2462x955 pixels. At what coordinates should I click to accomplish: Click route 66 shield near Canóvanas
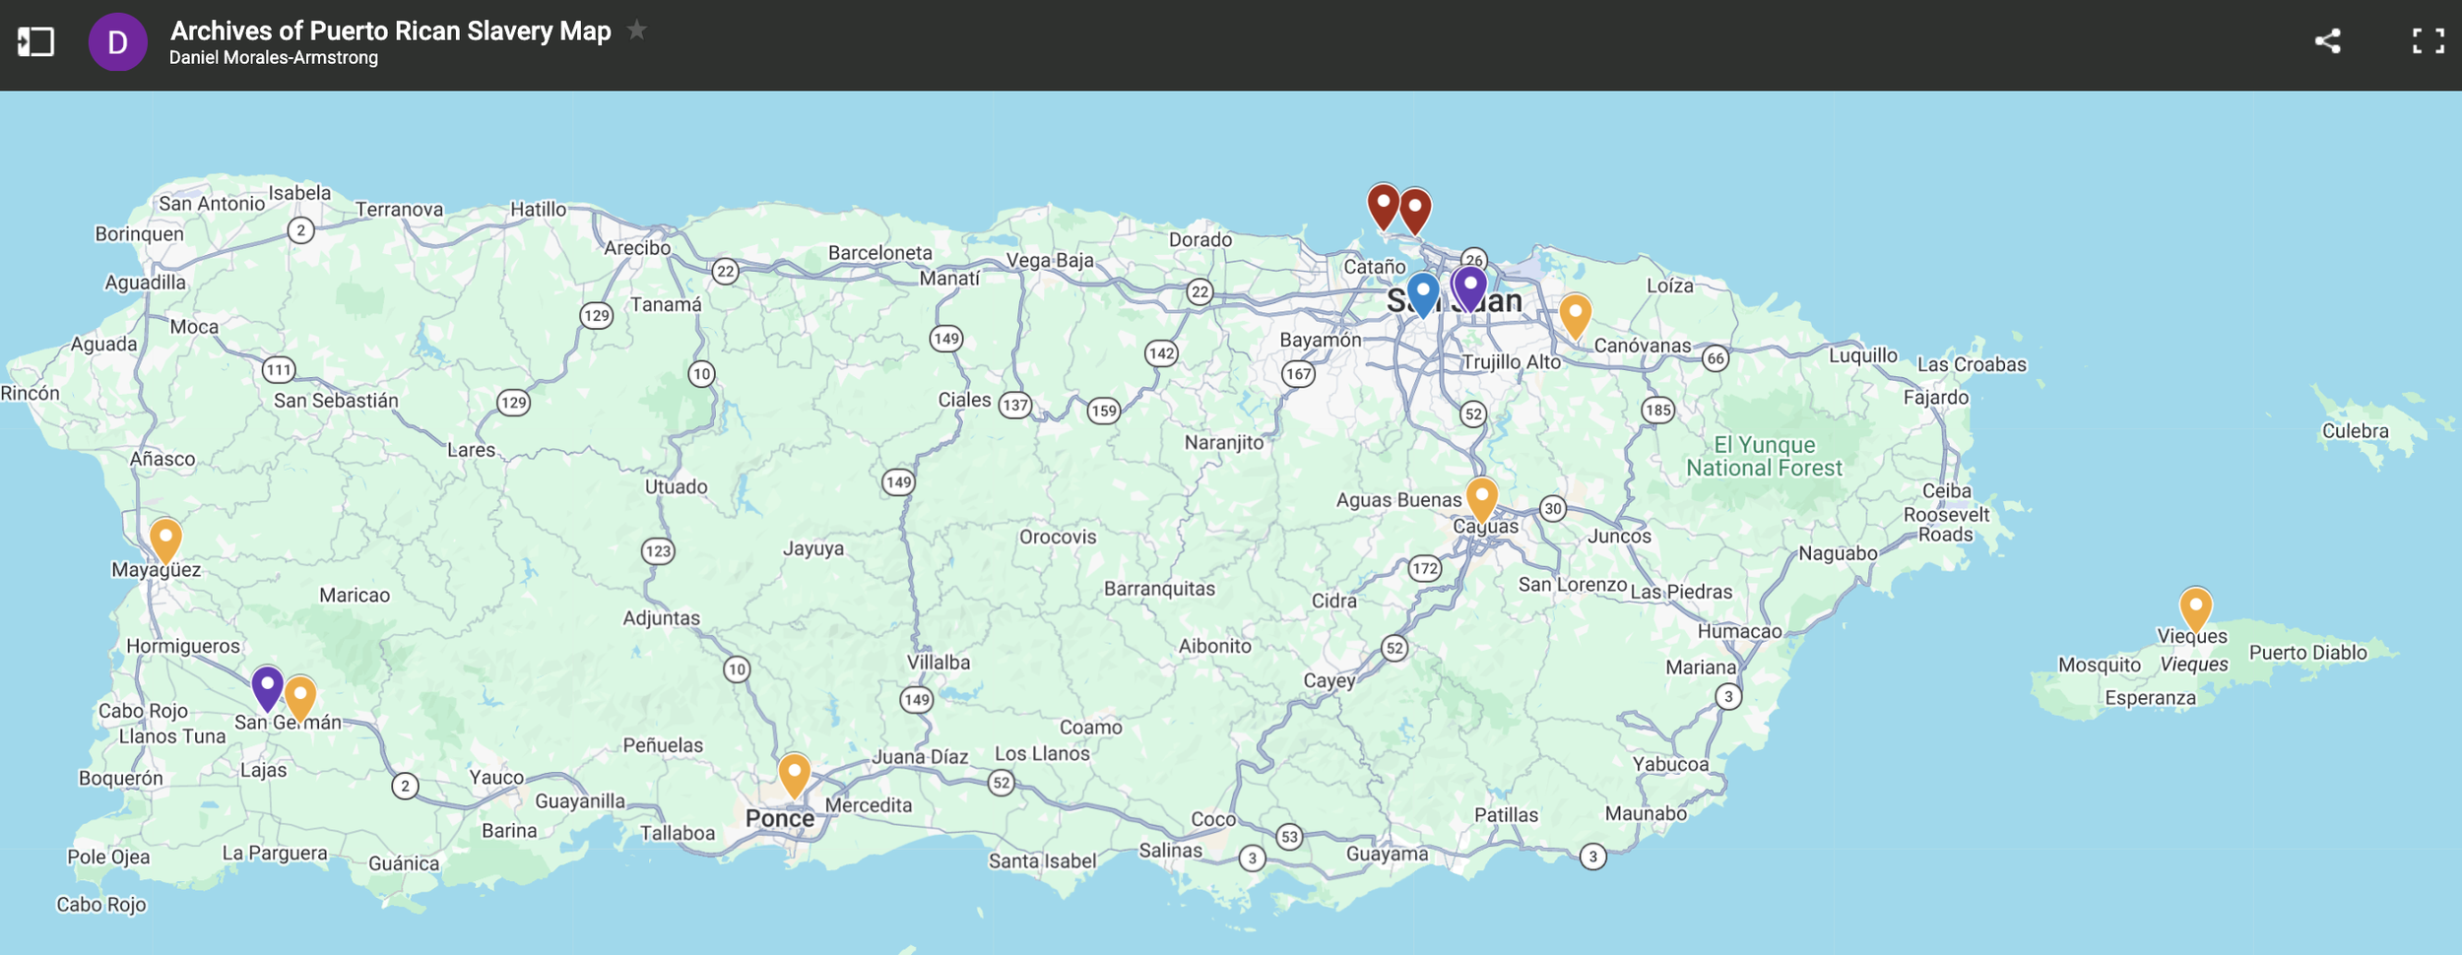[1716, 358]
